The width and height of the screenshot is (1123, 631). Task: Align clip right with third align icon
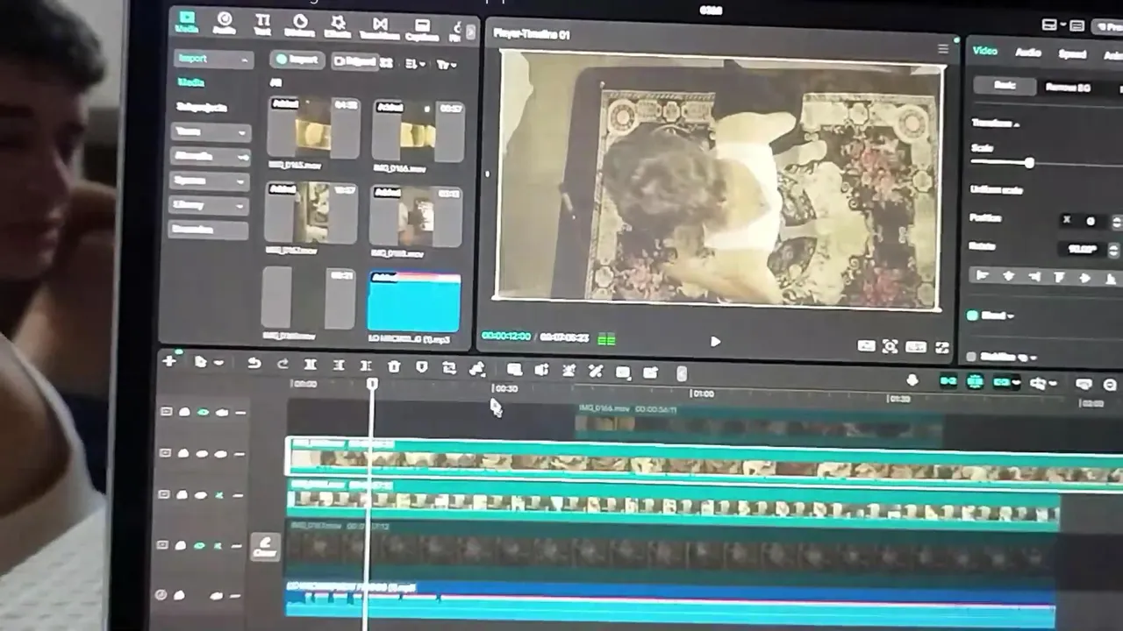point(1034,278)
